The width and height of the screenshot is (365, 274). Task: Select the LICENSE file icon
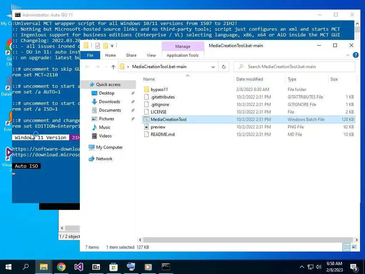pyautogui.click(x=146, y=112)
